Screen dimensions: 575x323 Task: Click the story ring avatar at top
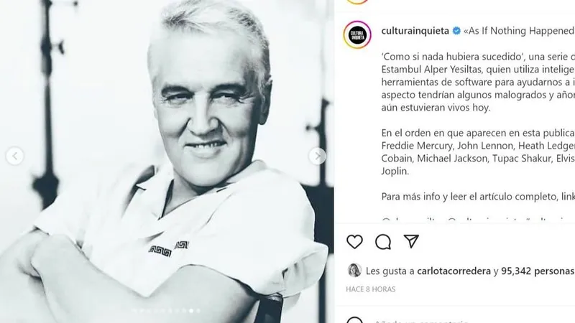point(357,1)
